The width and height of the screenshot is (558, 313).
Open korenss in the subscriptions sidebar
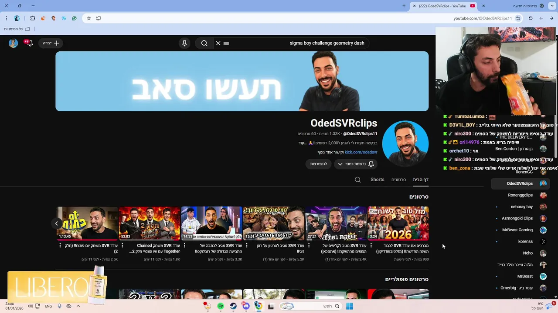tap(521, 241)
